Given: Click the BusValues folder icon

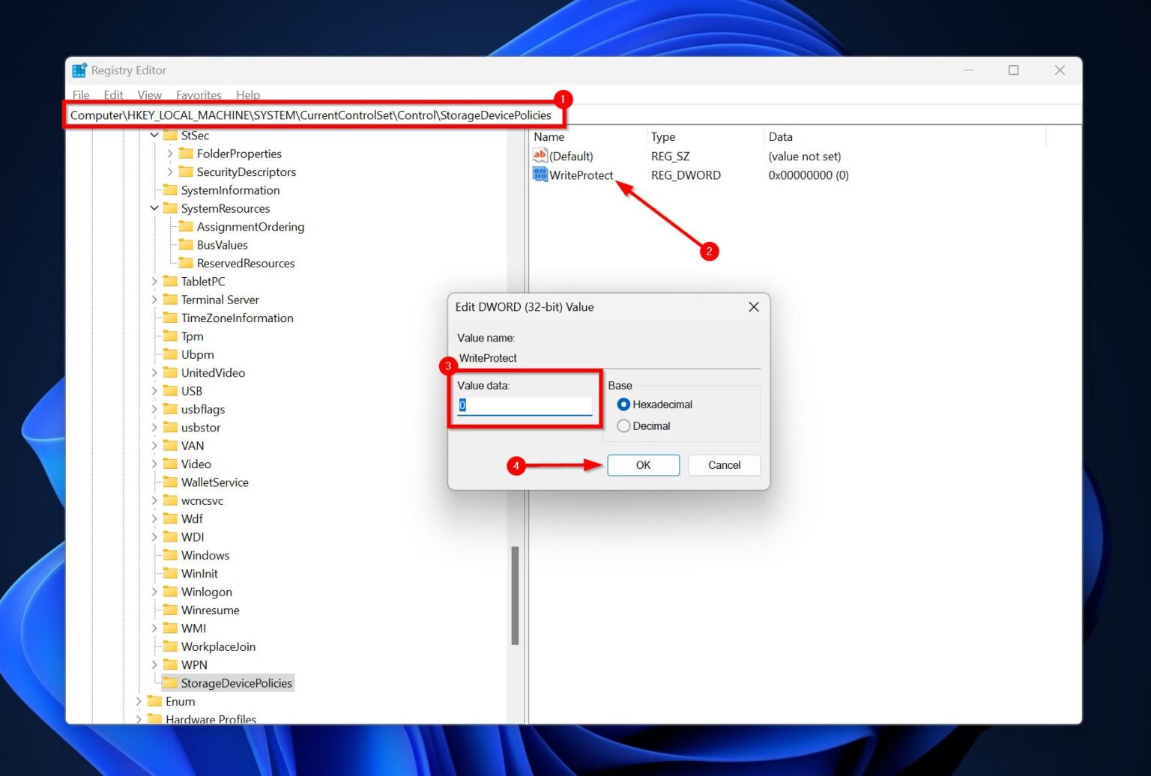Looking at the screenshot, I should pyautogui.click(x=187, y=245).
